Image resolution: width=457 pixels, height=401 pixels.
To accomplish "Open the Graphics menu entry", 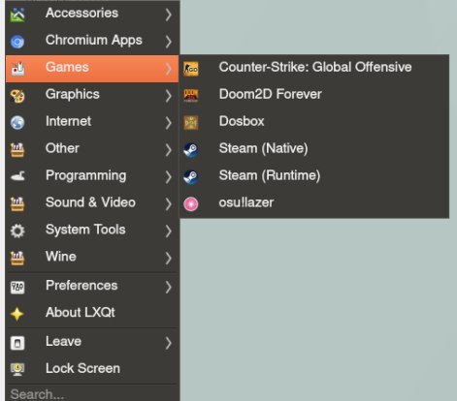I will (x=92, y=96).
